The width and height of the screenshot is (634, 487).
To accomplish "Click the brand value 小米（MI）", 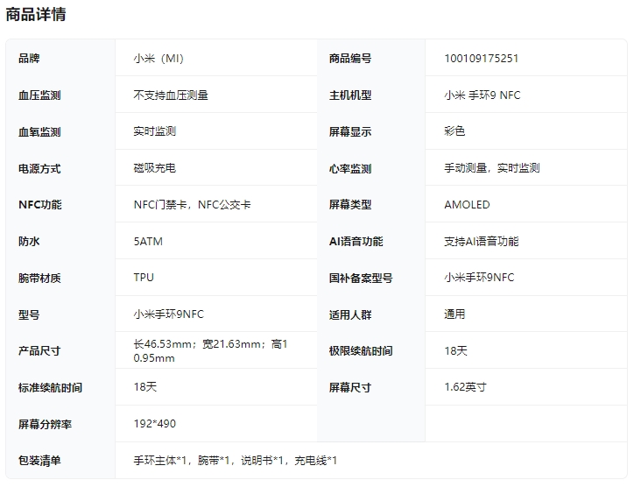I will pyautogui.click(x=158, y=59).
